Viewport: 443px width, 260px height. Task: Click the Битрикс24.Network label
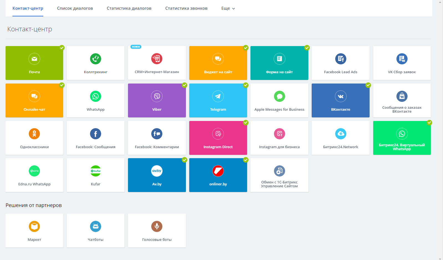(341, 147)
